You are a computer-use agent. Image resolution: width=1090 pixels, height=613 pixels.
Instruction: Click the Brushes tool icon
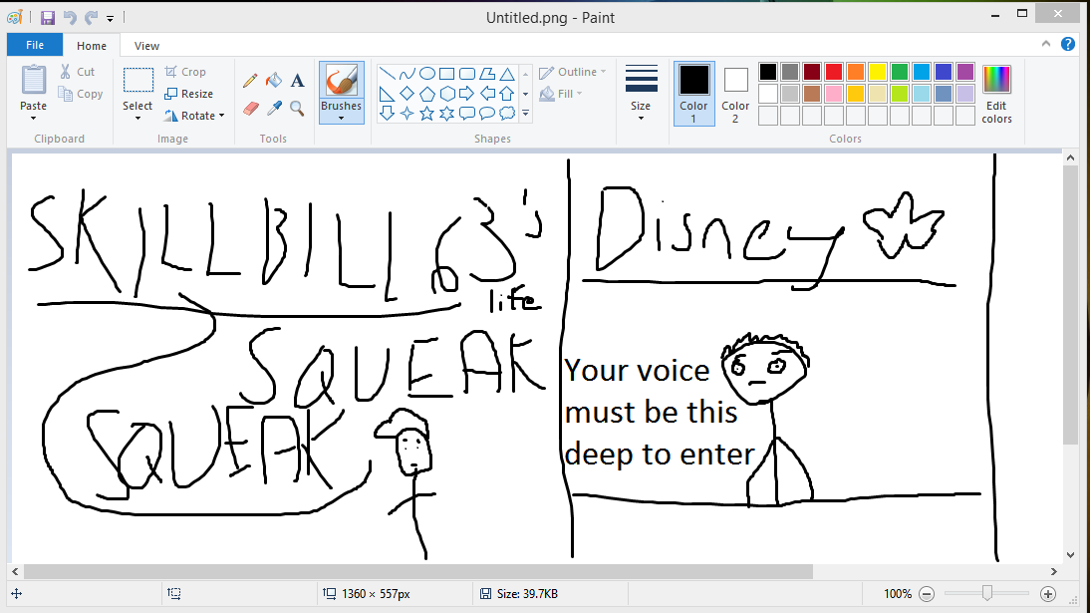(x=342, y=80)
